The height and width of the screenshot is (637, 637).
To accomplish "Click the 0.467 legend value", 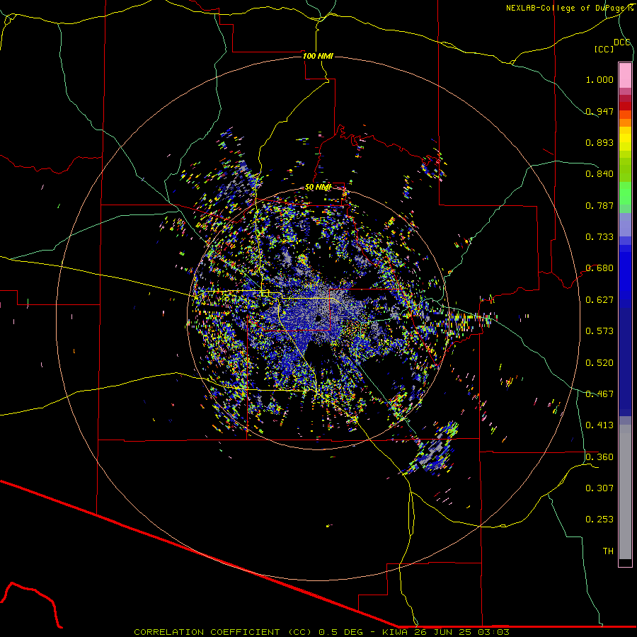I will [599, 394].
